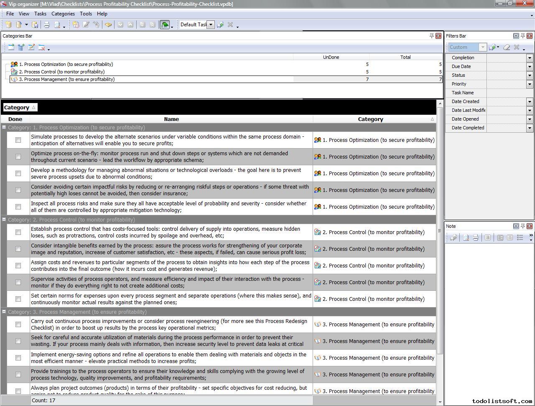Click the eraser Clear Filter icon
The image size is (535, 406).
click(507, 48)
